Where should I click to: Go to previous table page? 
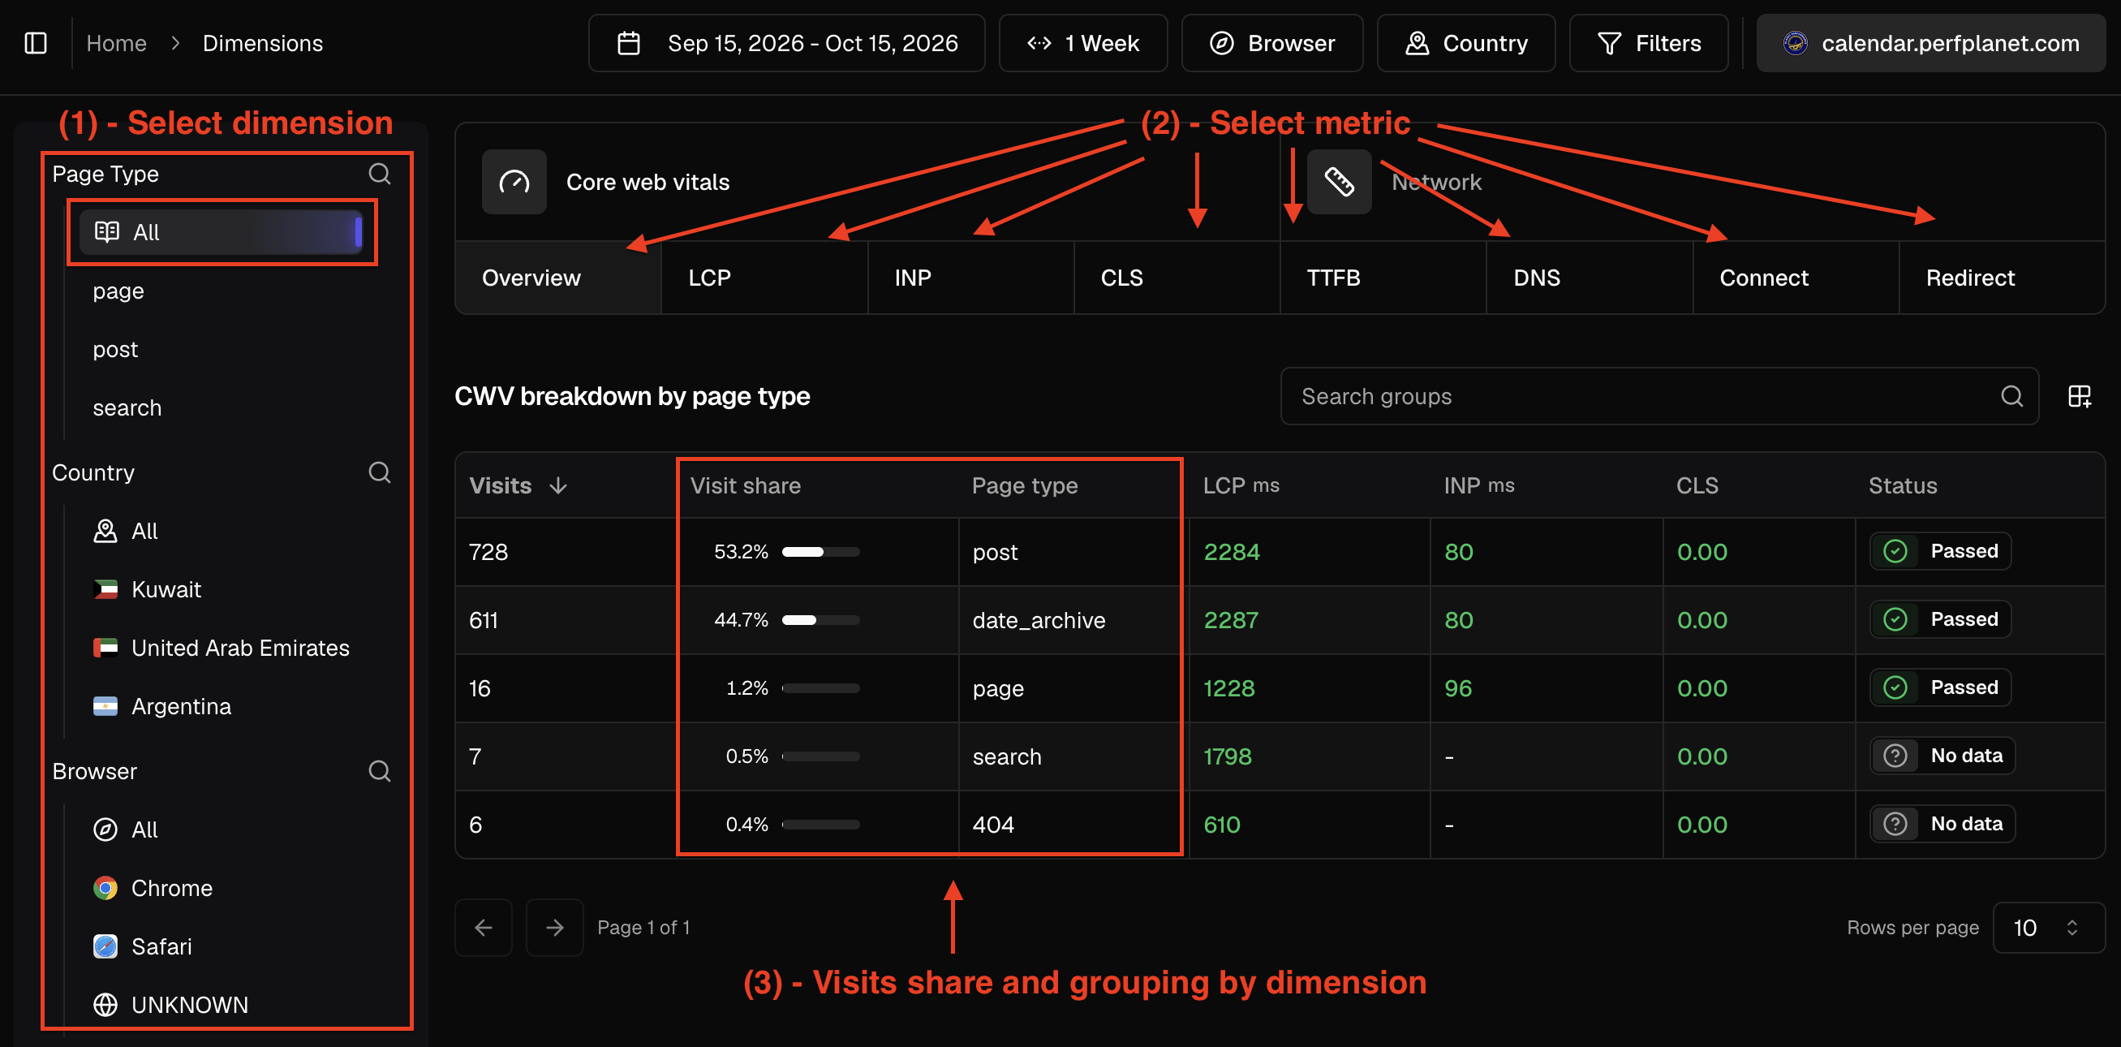point(484,928)
